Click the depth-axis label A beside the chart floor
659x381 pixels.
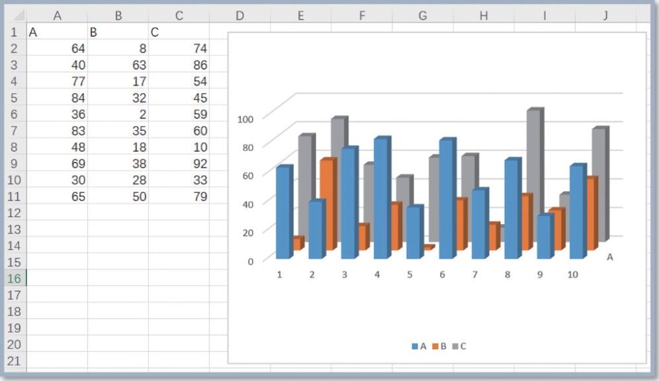click(610, 257)
